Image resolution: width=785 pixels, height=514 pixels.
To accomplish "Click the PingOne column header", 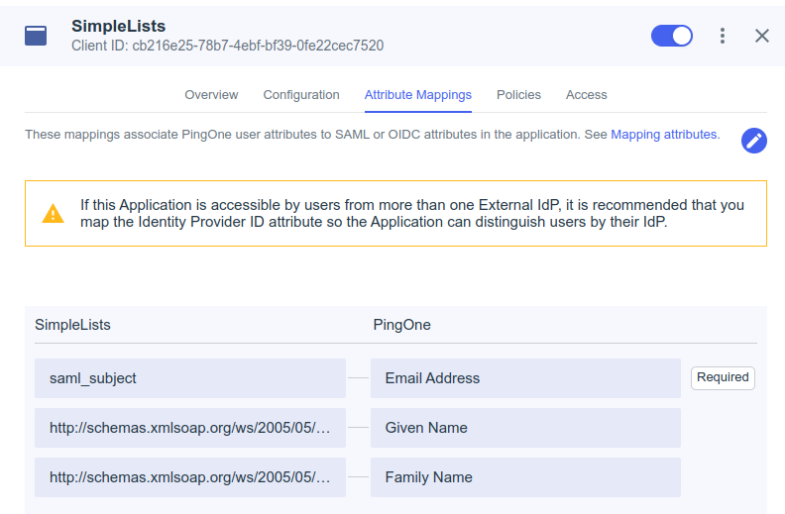I will coord(401,325).
